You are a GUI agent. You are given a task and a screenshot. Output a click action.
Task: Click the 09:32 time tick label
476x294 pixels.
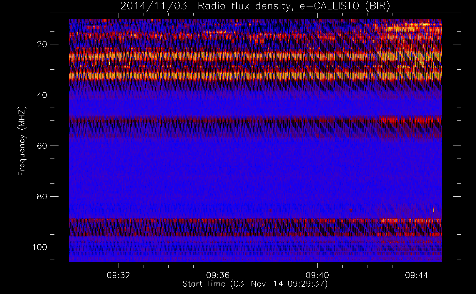(119, 275)
